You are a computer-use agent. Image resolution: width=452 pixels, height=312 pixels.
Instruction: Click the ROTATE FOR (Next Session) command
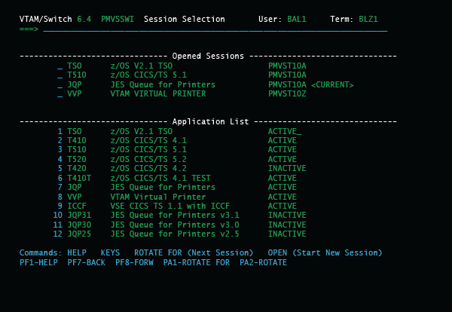[x=194, y=253]
